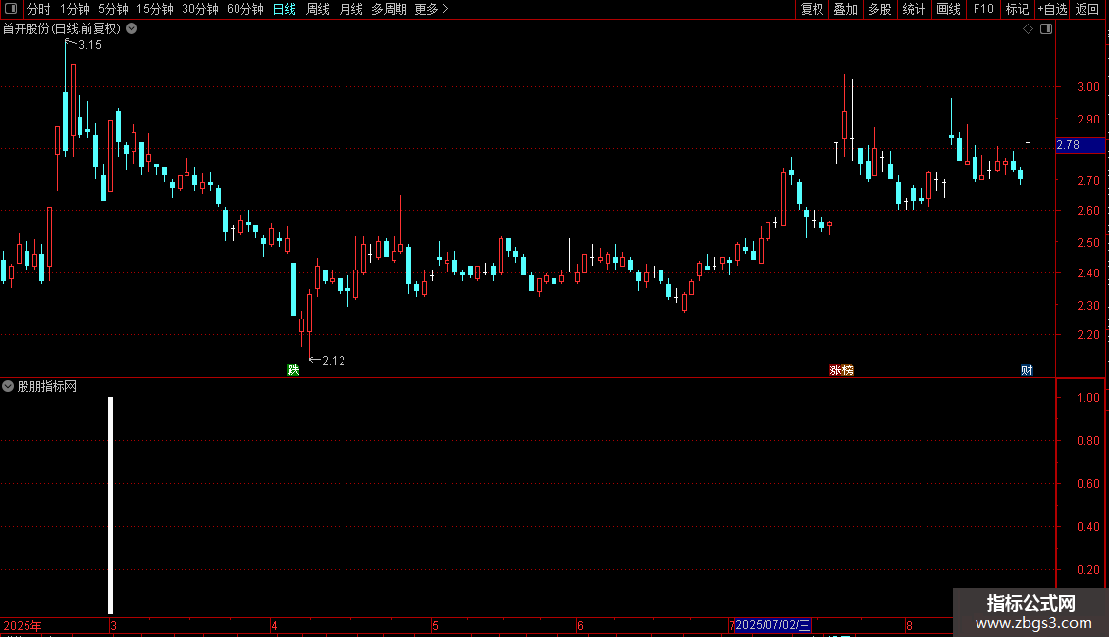The height and width of the screenshot is (637, 1109).
Task: Click the green 跌 marker
Action: [x=292, y=370]
